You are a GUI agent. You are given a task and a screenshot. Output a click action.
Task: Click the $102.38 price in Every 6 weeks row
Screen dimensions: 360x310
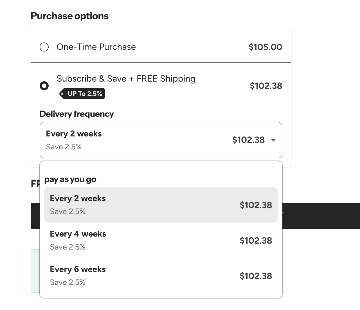coord(256,276)
